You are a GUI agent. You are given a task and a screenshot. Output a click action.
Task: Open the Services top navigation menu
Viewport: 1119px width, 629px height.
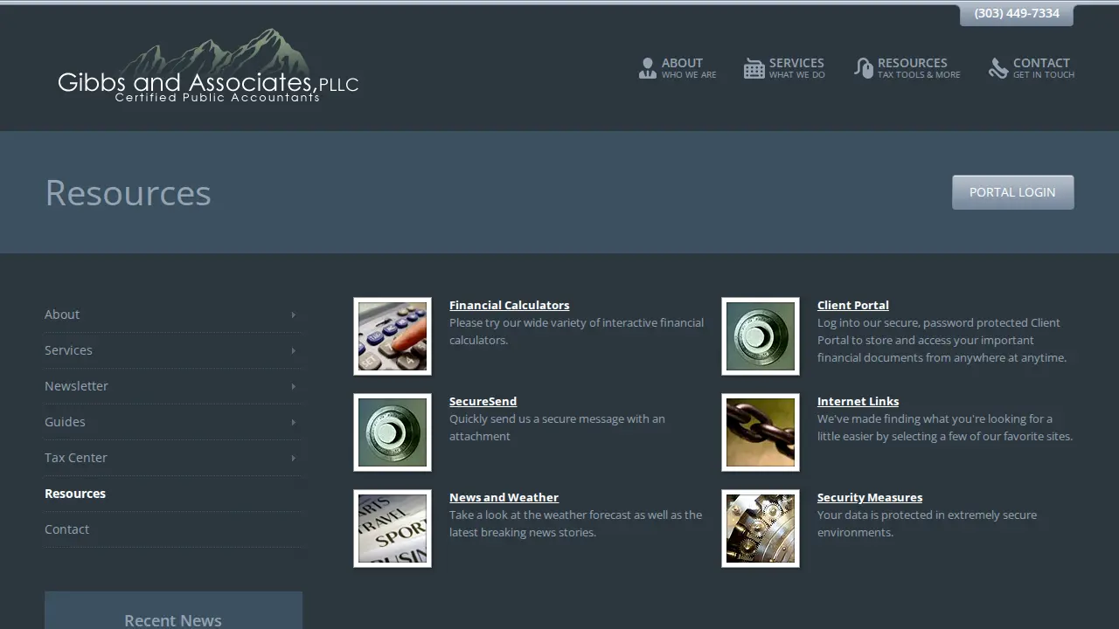(x=784, y=68)
